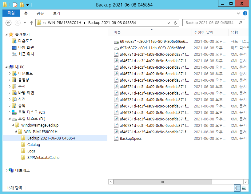Select the 697e6871 hard disk image file
Viewport: 251px width, 194px height.
click(x=154, y=42)
